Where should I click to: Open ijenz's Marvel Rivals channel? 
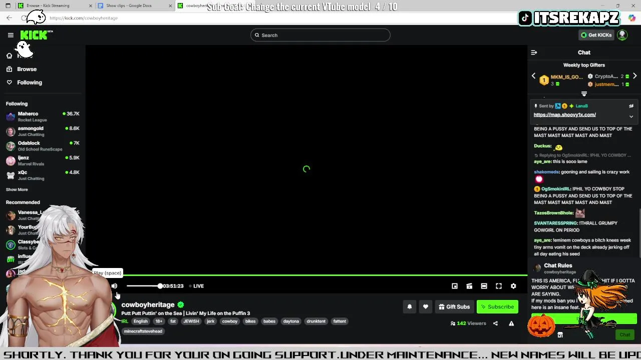tap(43, 160)
